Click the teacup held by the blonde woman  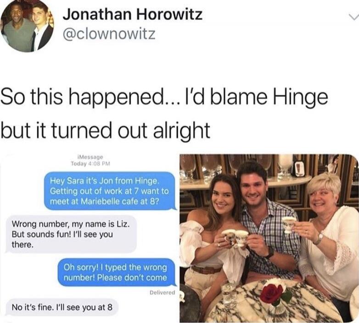point(289,224)
